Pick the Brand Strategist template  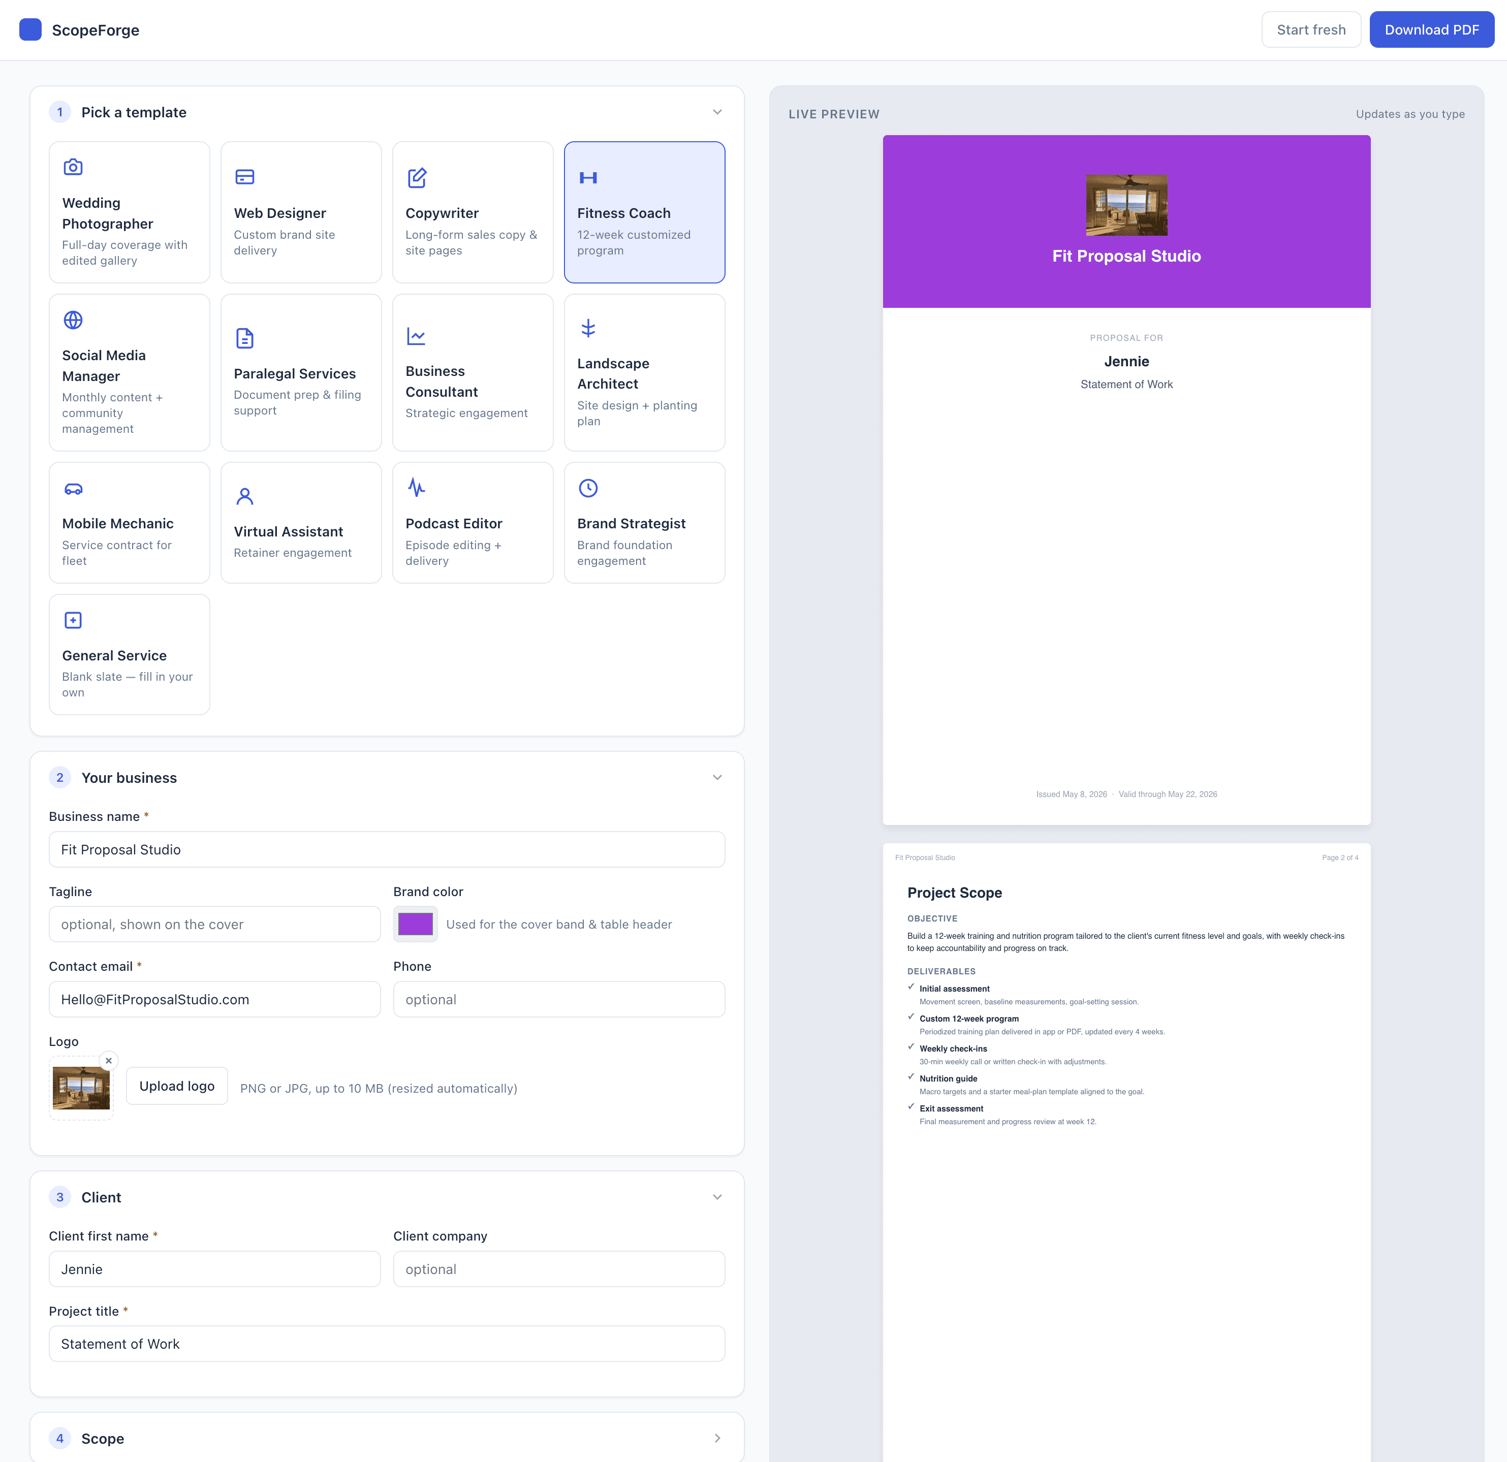click(644, 523)
